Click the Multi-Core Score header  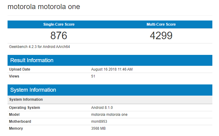[161, 24]
